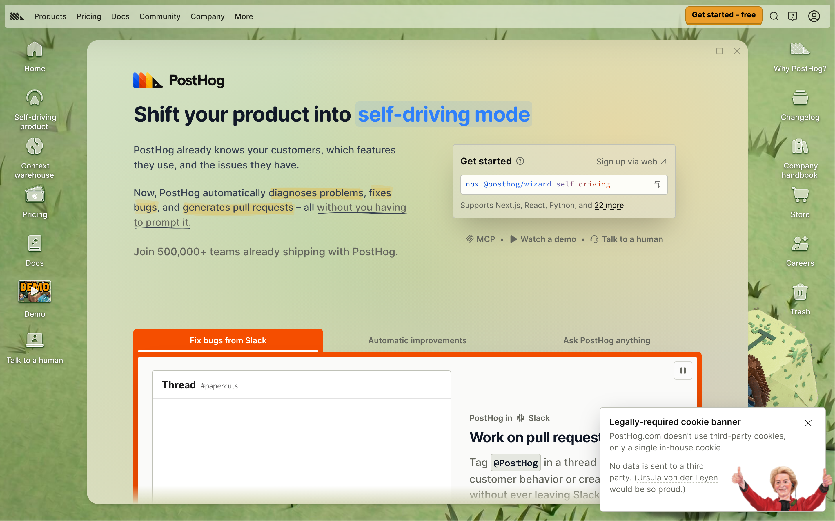Switch to the Ask PostHog anything tab

point(607,340)
